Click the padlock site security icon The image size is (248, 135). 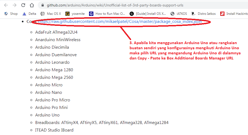(x=42, y=5)
